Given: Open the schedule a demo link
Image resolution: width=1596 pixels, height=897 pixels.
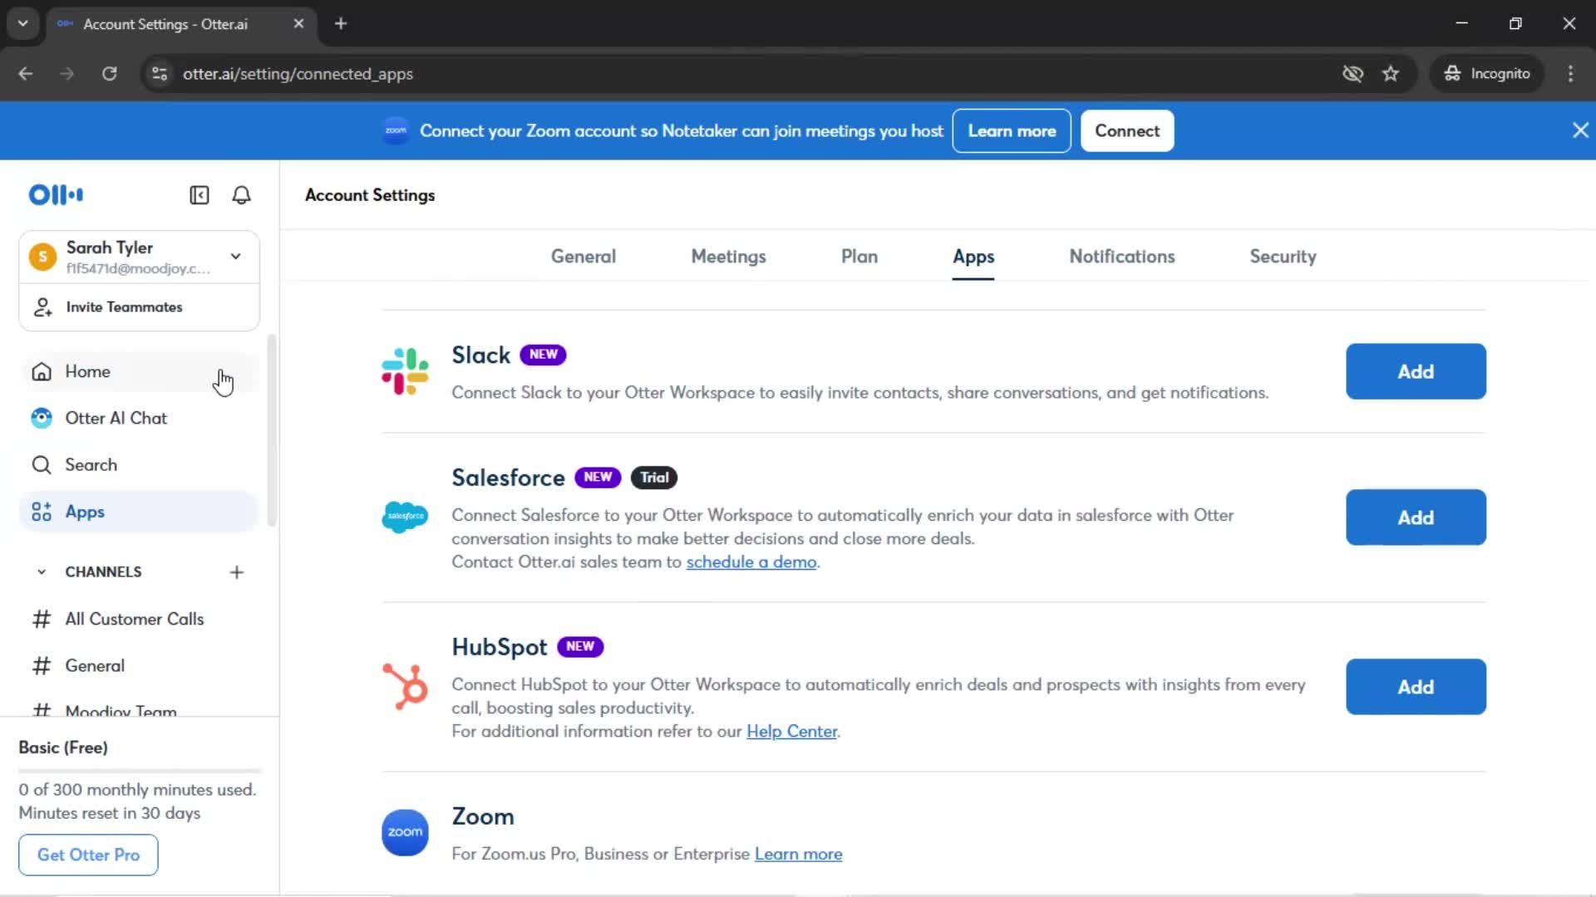Looking at the screenshot, I should [x=751, y=562].
